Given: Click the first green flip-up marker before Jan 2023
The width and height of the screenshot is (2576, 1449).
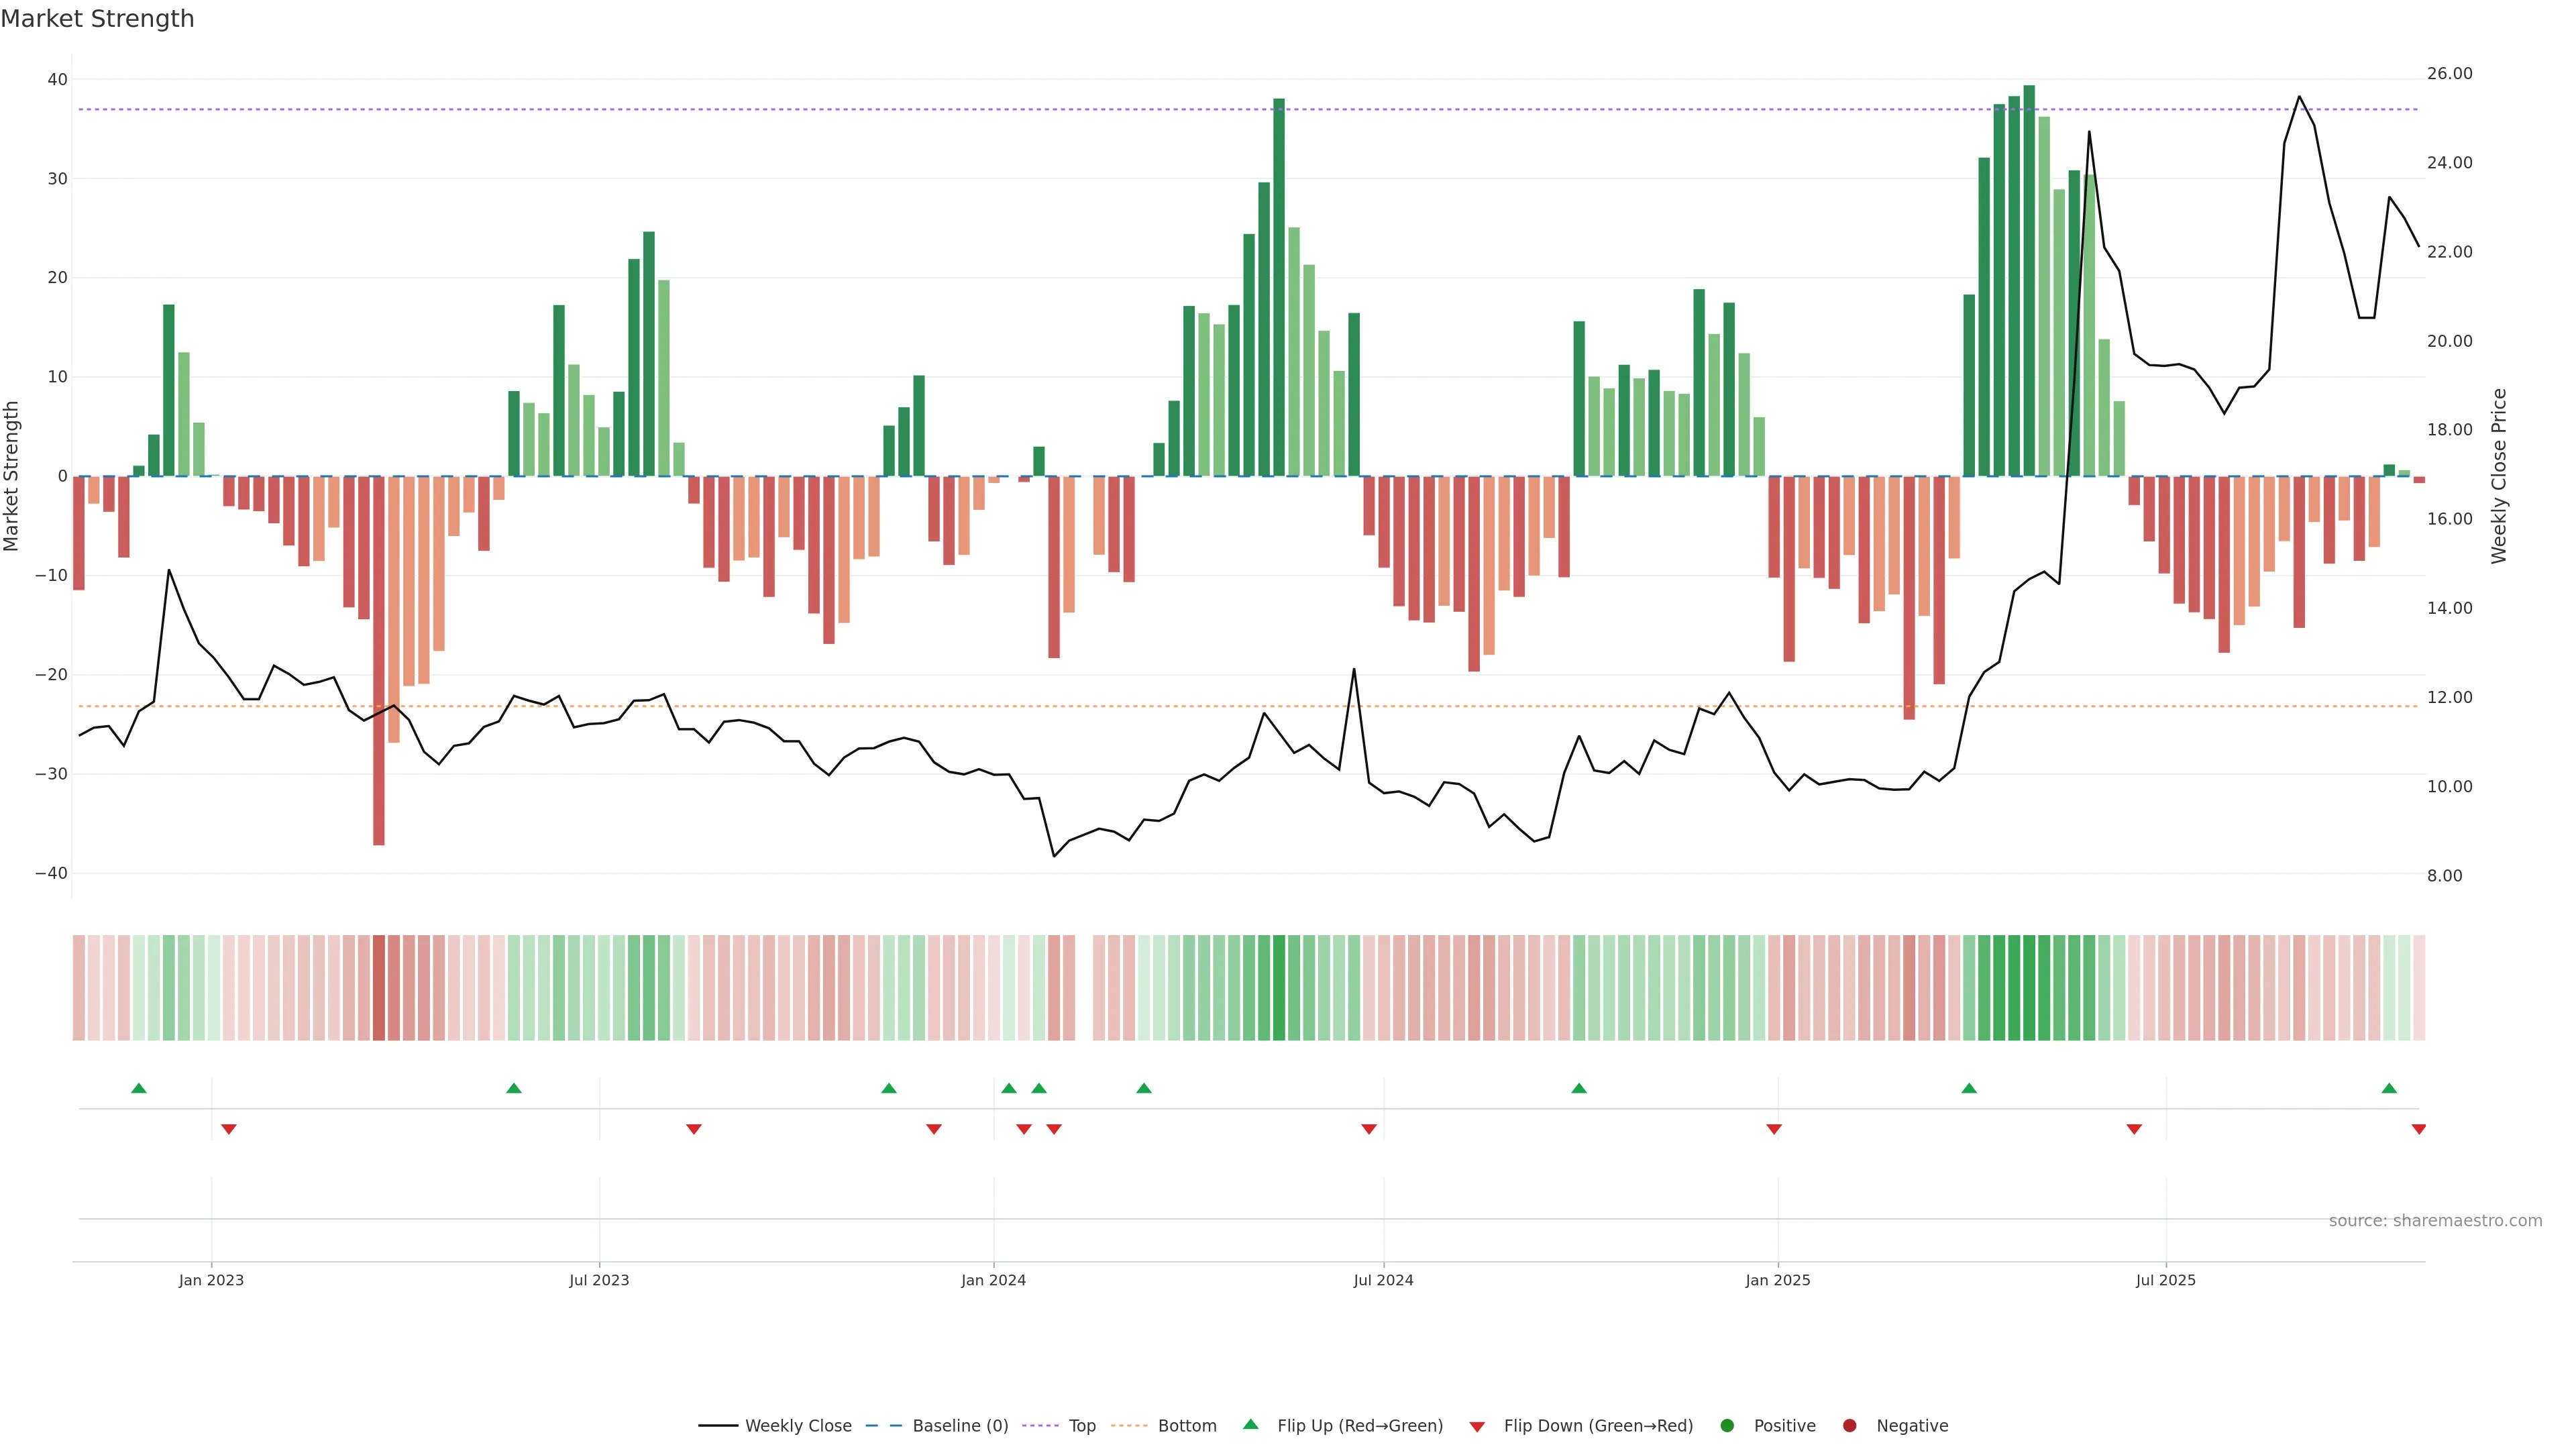Looking at the screenshot, I should (x=139, y=1088).
